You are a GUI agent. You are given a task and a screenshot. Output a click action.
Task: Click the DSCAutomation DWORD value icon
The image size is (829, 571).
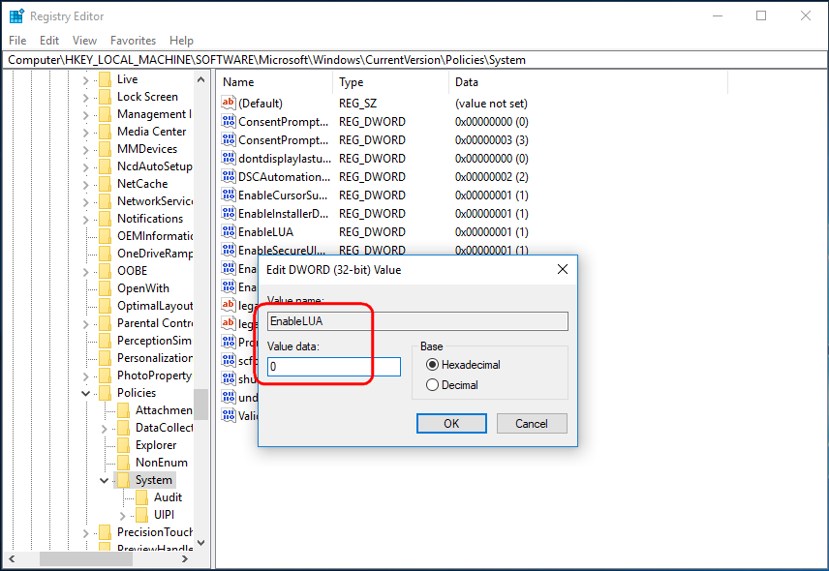click(x=229, y=176)
